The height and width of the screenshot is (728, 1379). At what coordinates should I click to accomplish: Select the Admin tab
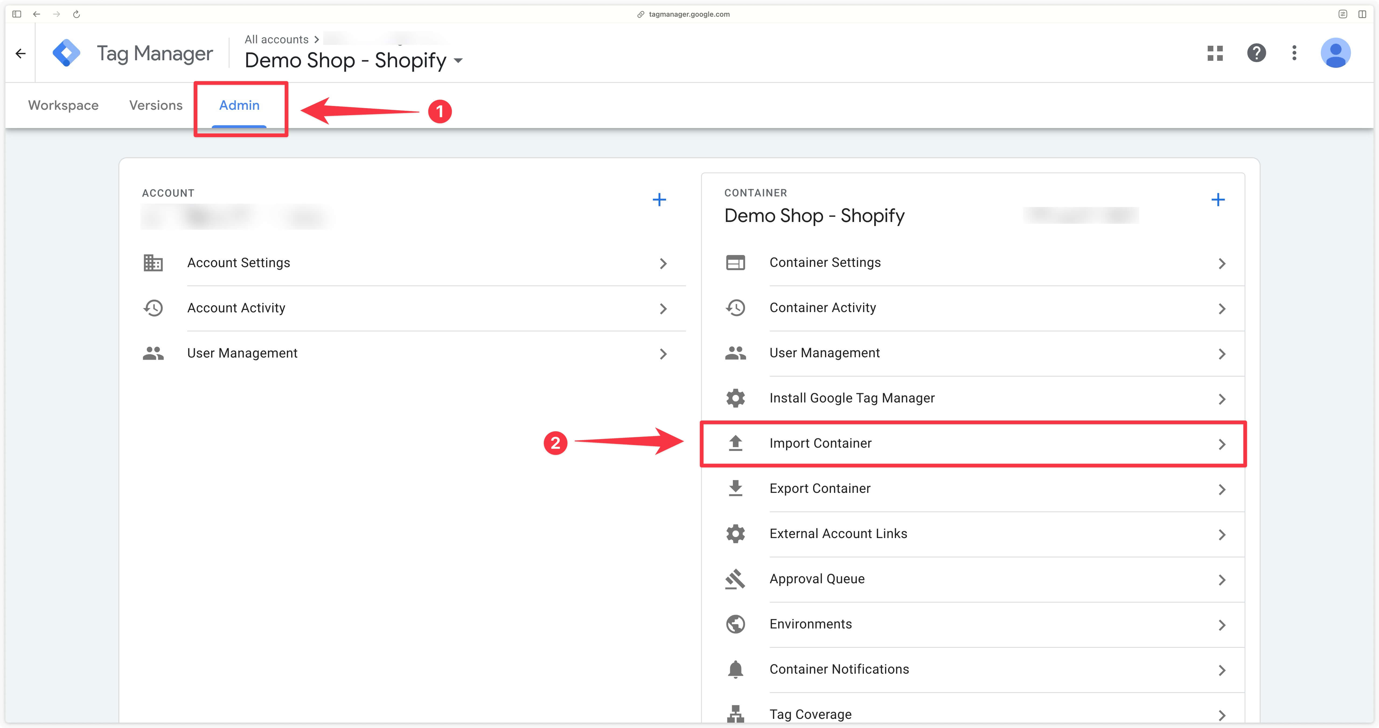click(x=239, y=105)
